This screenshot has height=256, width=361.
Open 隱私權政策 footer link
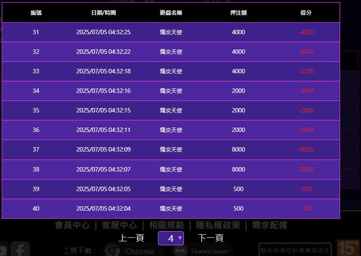218,225
